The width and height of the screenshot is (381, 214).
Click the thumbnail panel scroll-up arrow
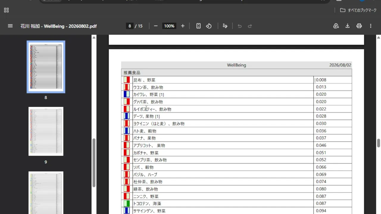94,37
